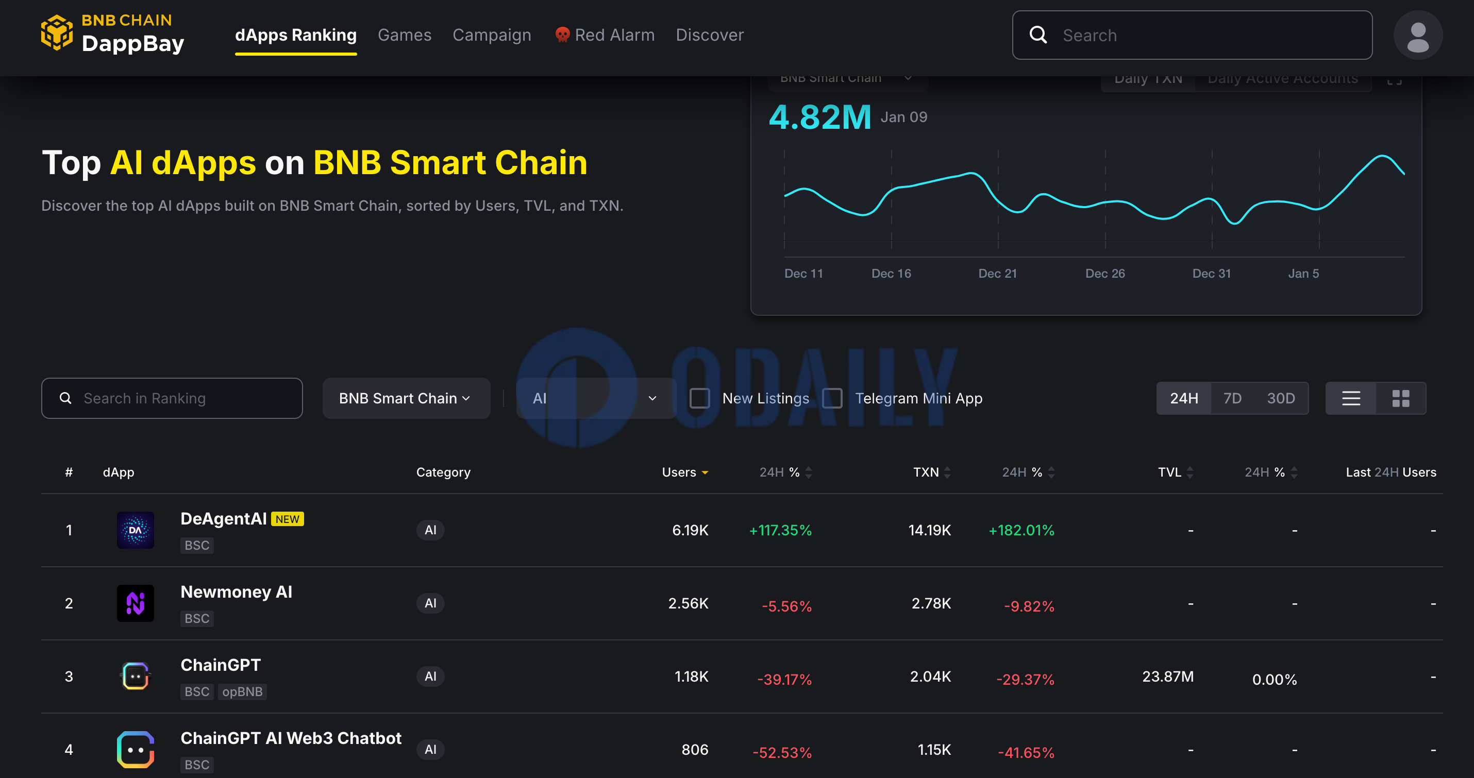1474x778 pixels.
Task: Click AI tag for ChainGPT AI Web3 Chatbot
Action: (430, 749)
